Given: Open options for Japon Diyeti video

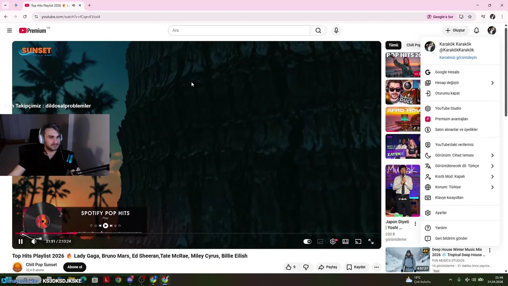Looking at the screenshot, I should point(416,224).
